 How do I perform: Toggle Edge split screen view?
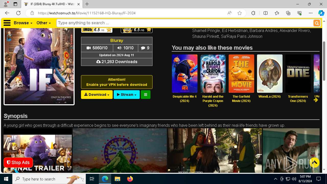click(265, 13)
